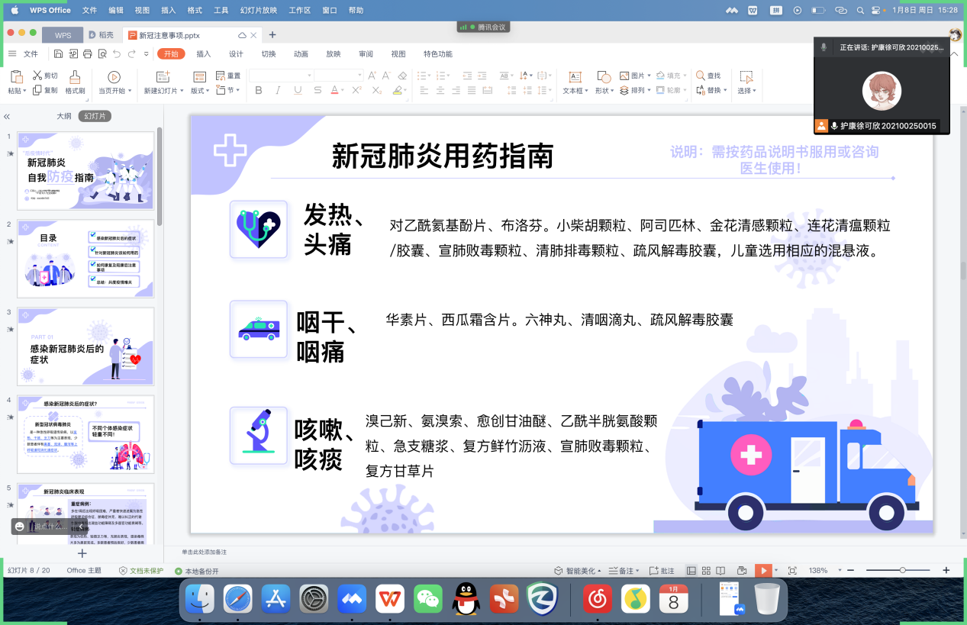
Task: Click the Spotlight search icon in menu bar
Action: point(860,10)
